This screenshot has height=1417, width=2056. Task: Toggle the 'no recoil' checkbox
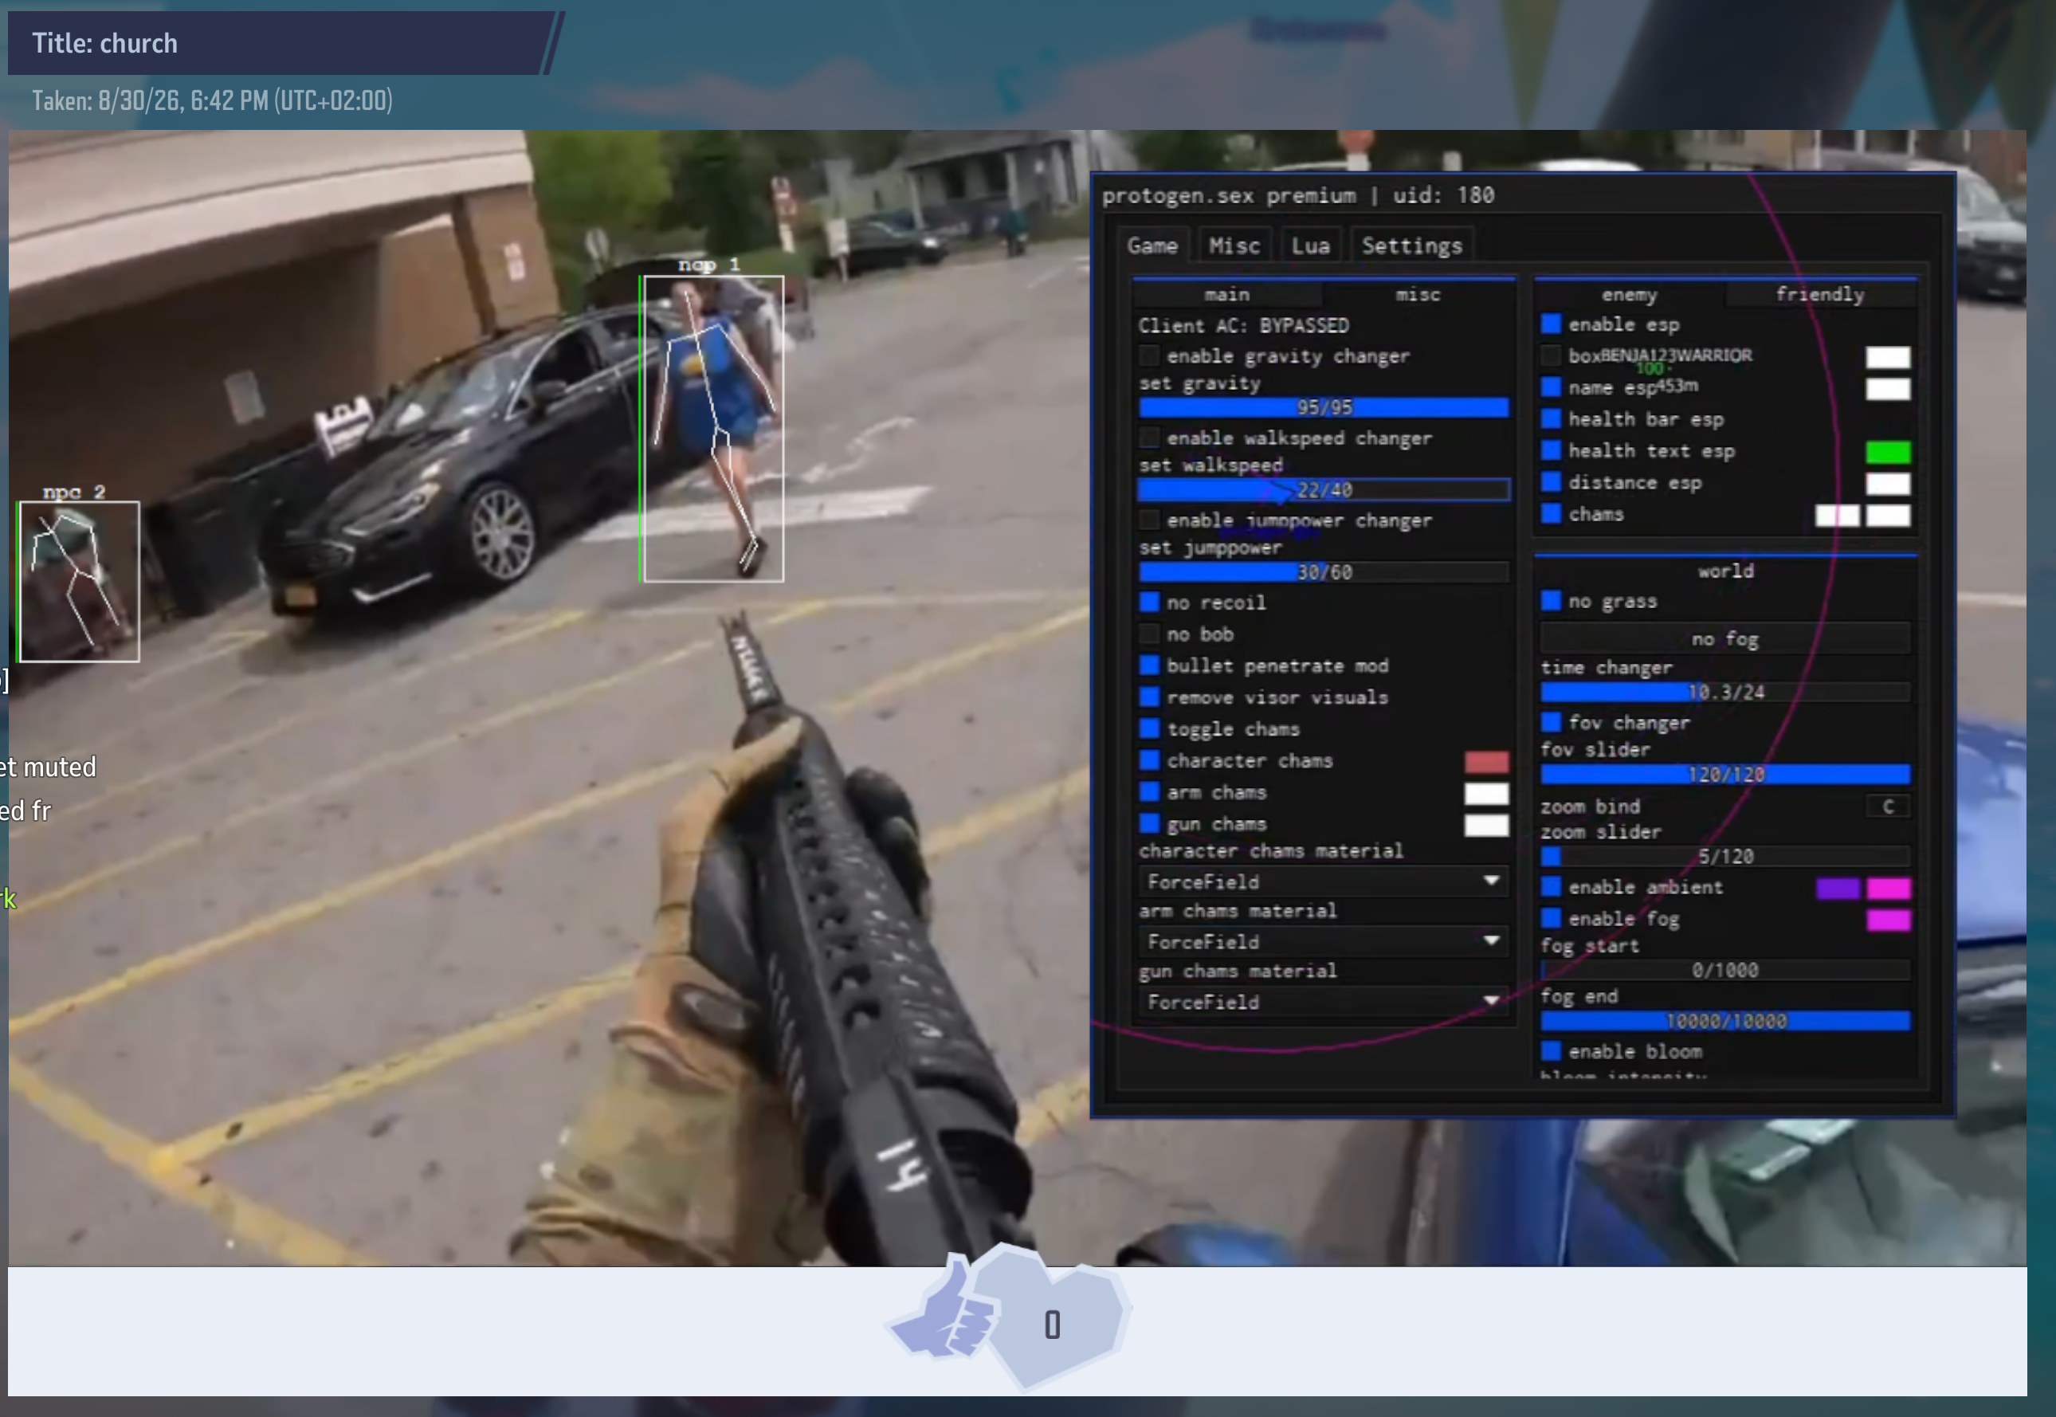coord(1150,602)
